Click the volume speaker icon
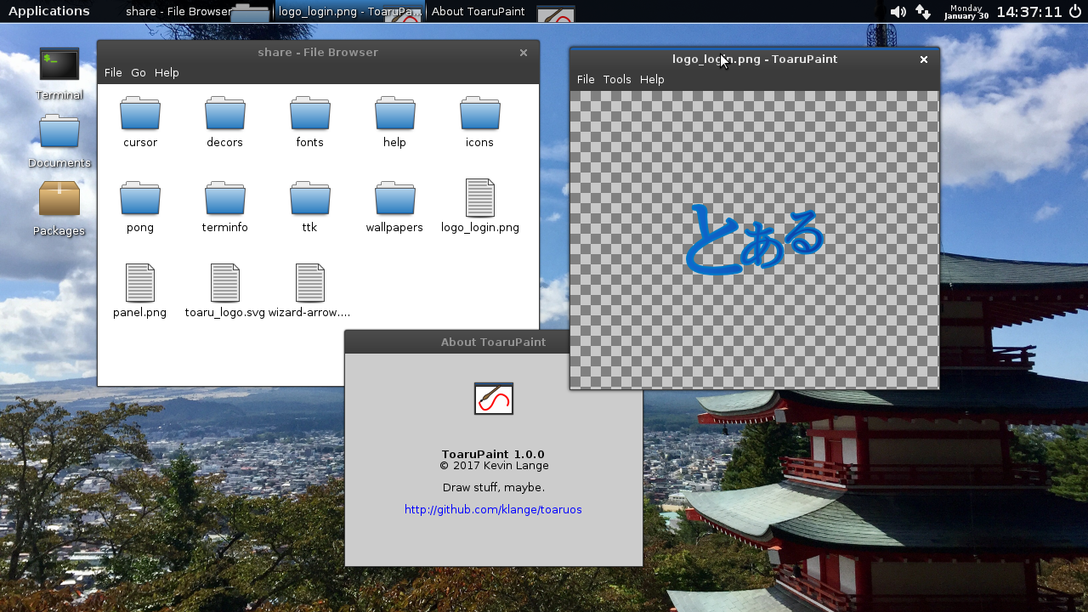The width and height of the screenshot is (1088, 612). [898, 12]
